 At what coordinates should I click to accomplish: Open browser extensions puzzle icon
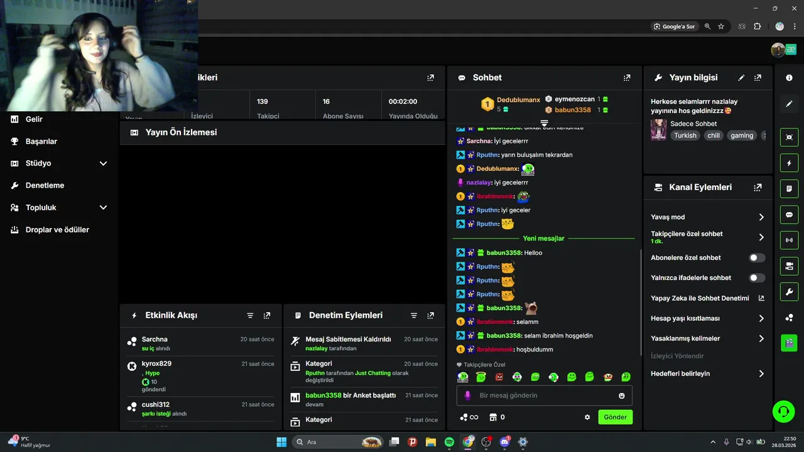pyautogui.click(x=757, y=26)
